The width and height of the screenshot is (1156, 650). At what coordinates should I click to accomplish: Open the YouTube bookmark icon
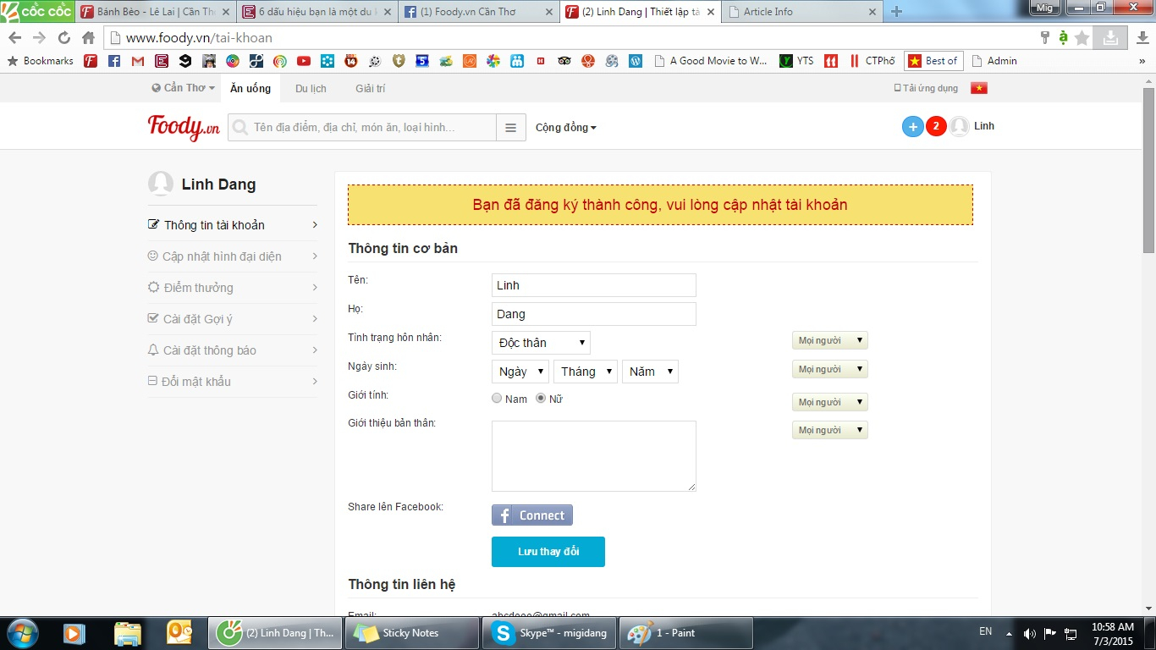coord(303,61)
